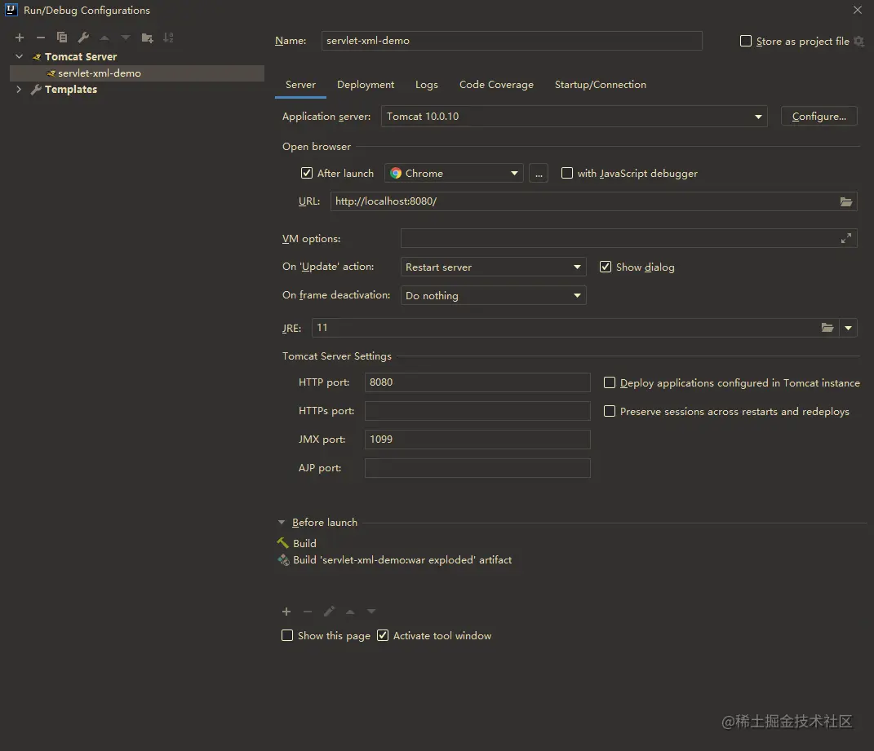
Task: Enable Preserve sessions across restarts and redeploys
Action: [x=610, y=411]
